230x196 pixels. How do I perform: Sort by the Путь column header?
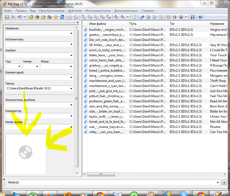(x=148, y=24)
